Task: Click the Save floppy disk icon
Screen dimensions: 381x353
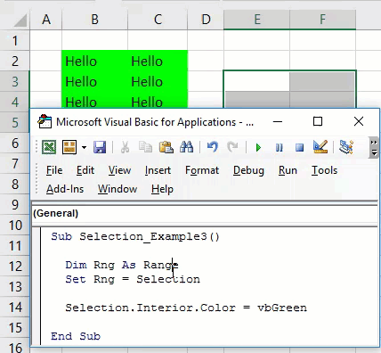Action: point(100,147)
